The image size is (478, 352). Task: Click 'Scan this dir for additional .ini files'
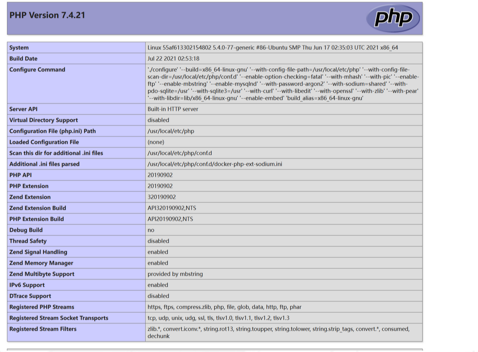56,153
